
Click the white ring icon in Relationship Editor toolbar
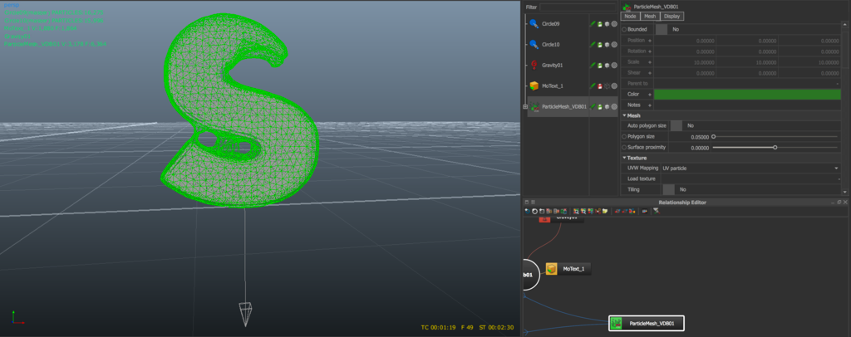[534, 211]
